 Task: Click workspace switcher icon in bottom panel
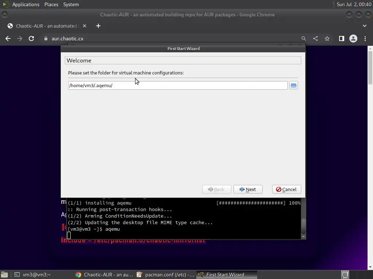point(345,275)
